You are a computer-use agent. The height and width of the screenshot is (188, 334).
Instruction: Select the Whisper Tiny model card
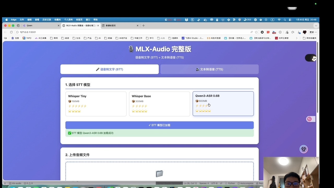click(96, 104)
